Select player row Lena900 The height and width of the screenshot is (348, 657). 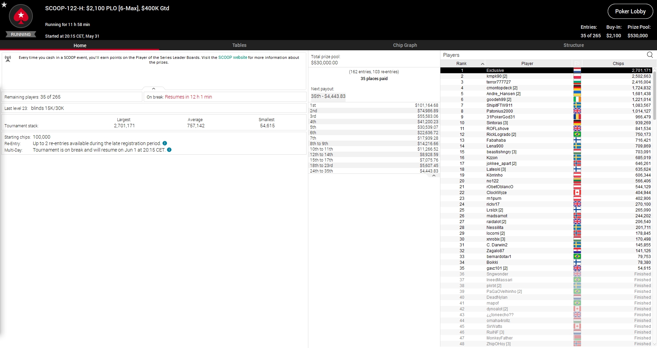546,146
